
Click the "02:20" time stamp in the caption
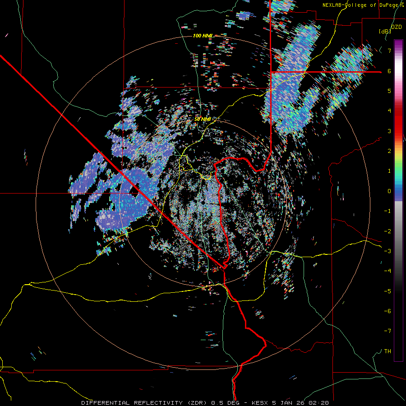click(x=320, y=403)
